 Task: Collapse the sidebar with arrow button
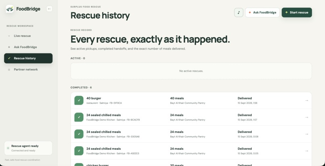pyautogui.click(x=49, y=9)
